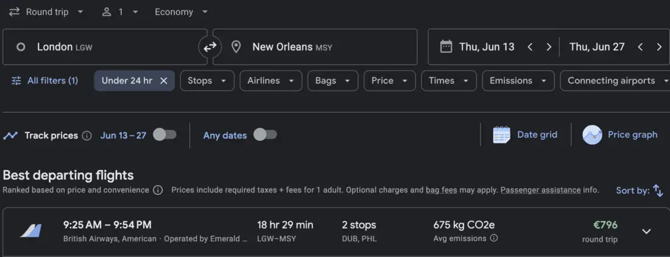670x257 pixels.
Task: Open the Economy class dropdown
Action: 181,12
